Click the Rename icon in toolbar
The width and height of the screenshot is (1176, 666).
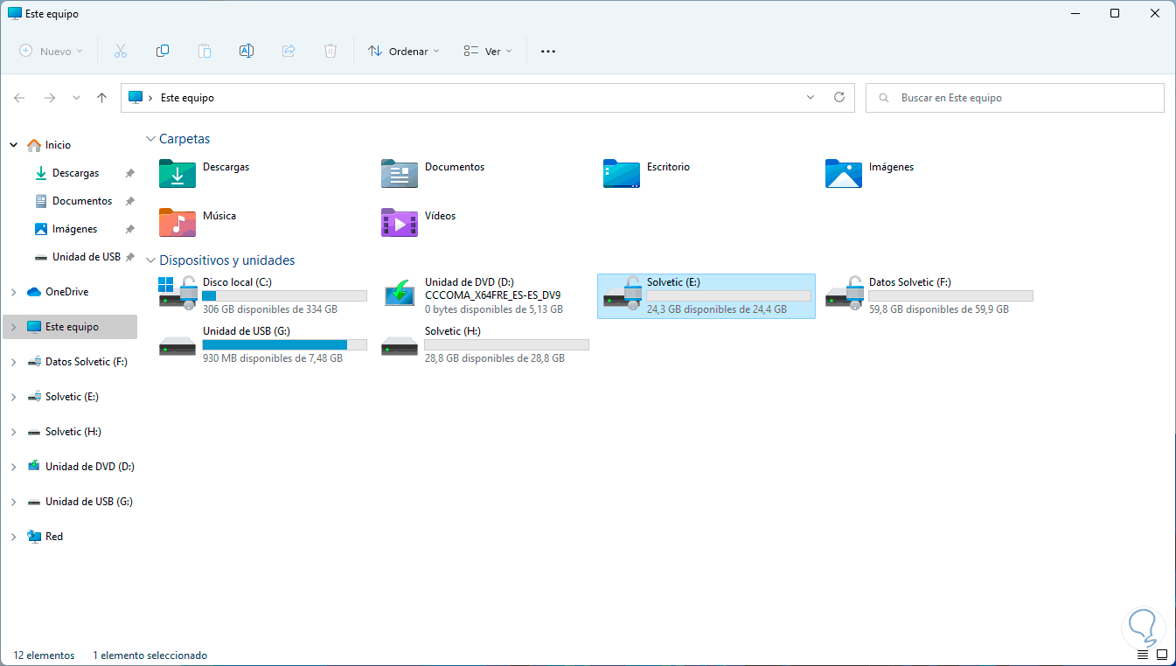coord(247,52)
